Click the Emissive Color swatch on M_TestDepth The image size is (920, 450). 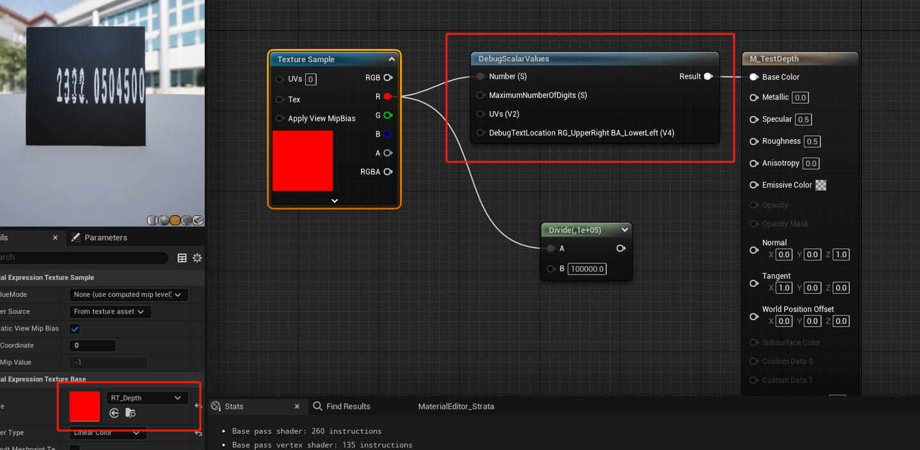tap(820, 184)
